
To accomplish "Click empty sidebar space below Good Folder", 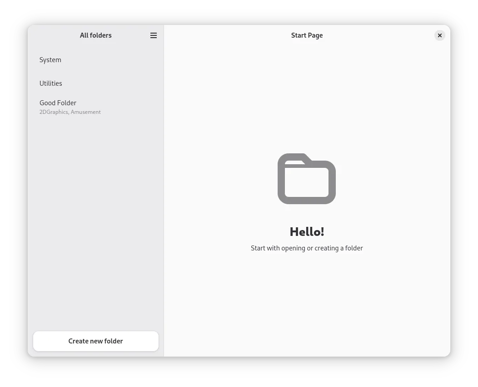I will point(95,218).
